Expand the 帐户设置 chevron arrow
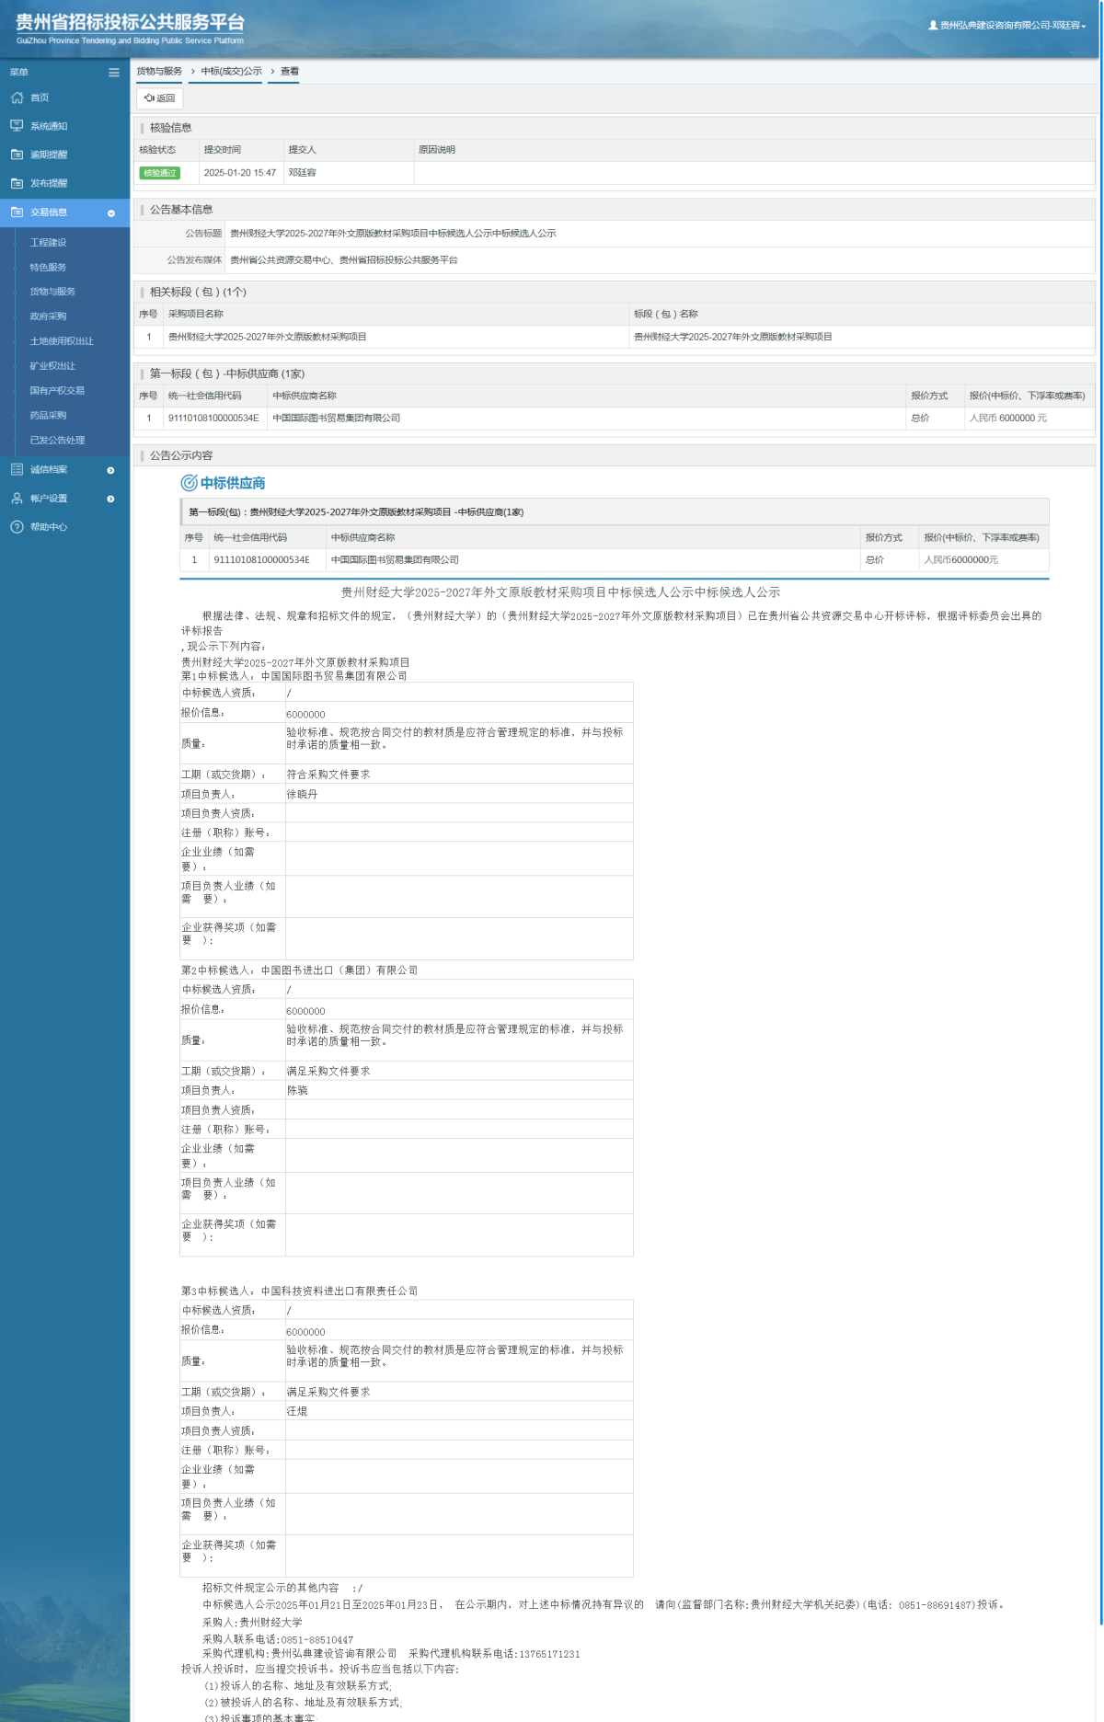1104x1722 pixels. [x=111, y=499]
